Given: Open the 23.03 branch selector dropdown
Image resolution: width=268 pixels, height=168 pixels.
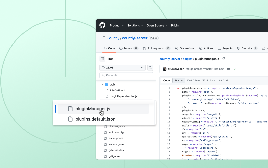Looking at the screenshot, I should pos(122,67).
